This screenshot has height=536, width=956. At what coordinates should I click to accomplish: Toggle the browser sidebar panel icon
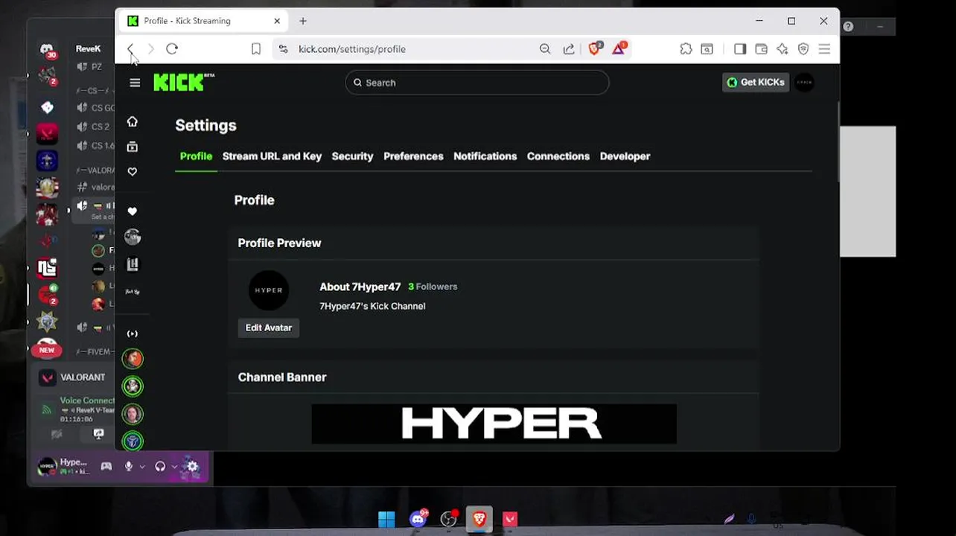point(740,49)
